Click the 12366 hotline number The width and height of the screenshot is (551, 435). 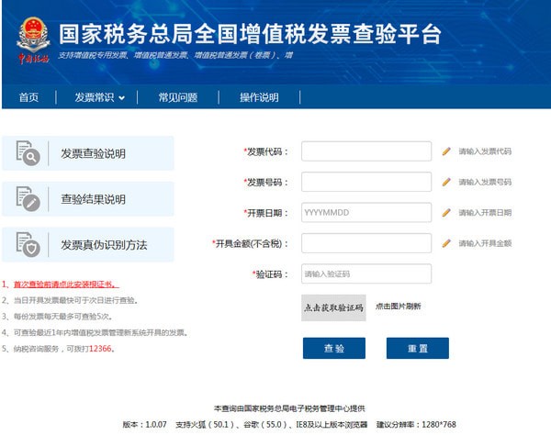pos(100,349)
